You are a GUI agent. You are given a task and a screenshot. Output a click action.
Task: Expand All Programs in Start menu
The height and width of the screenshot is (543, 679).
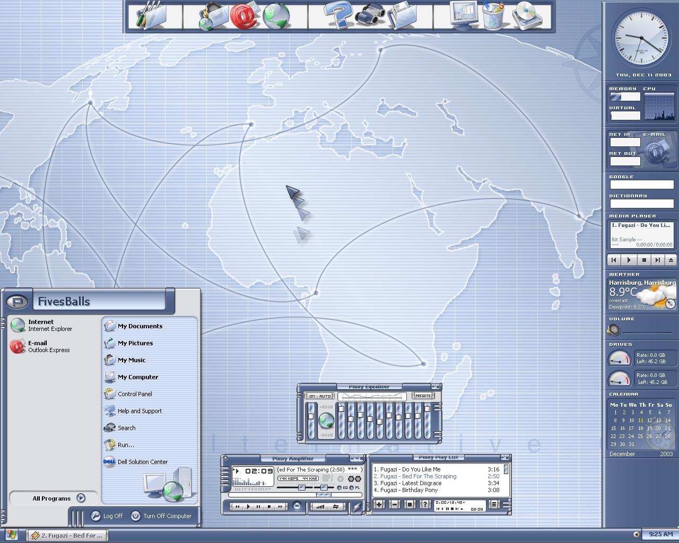pyautogui.click(x=58, y=498)
